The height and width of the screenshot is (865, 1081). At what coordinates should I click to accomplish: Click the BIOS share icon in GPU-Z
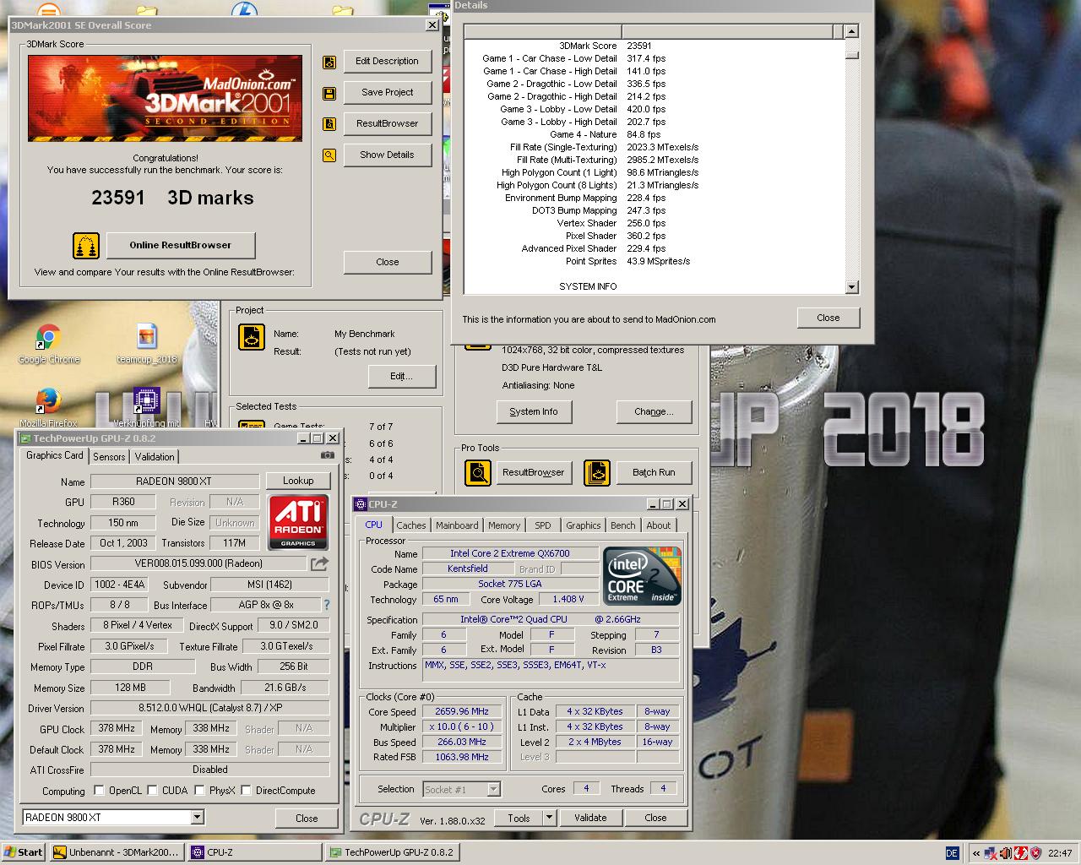319,563
